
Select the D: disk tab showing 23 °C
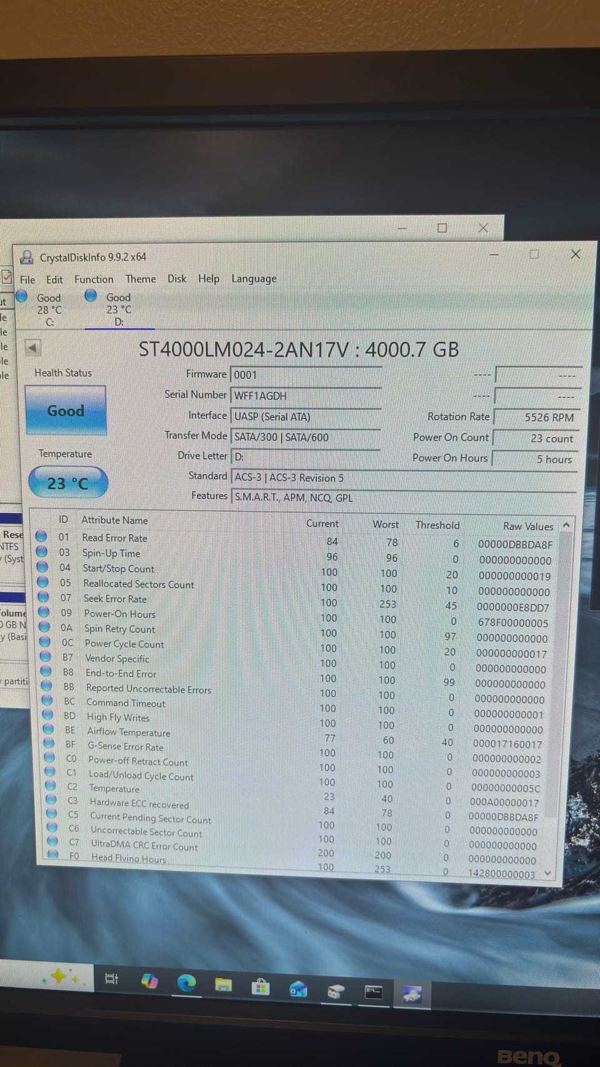(x=119, y=309)
